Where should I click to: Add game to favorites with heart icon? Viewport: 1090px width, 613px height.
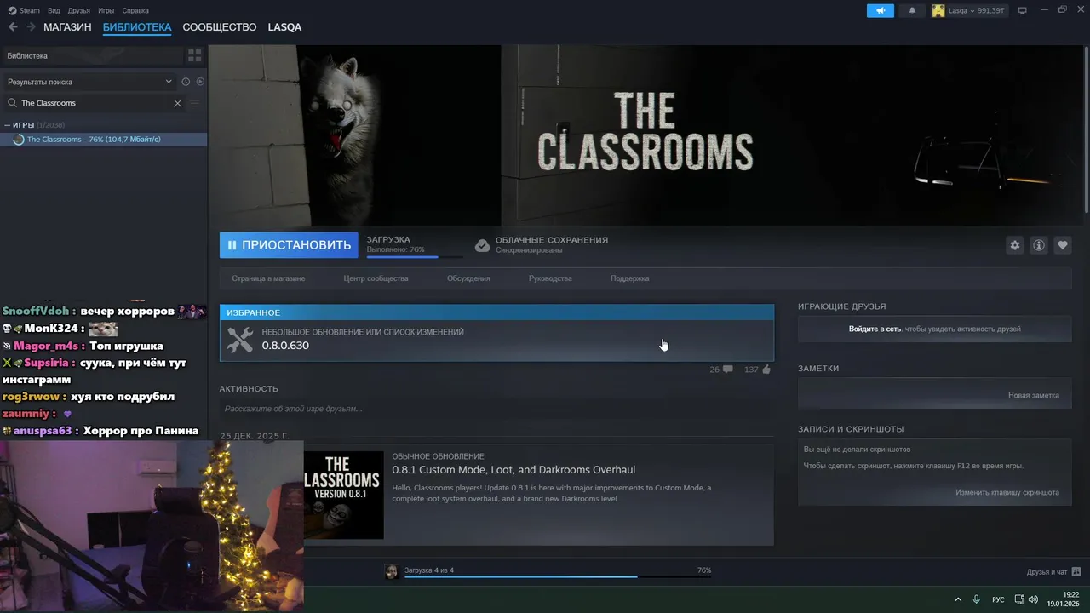point(1062,245)
